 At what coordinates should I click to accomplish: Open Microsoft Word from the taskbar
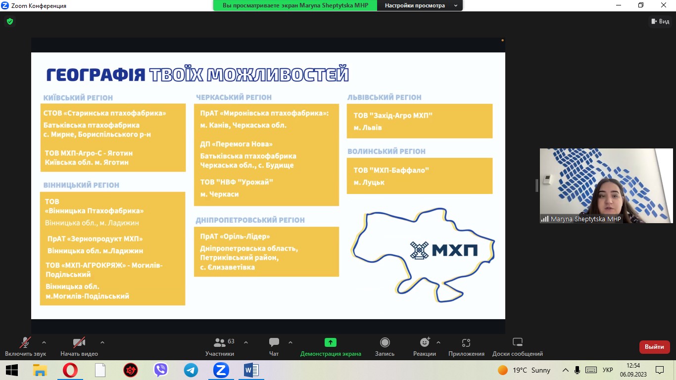pos(251,370)
